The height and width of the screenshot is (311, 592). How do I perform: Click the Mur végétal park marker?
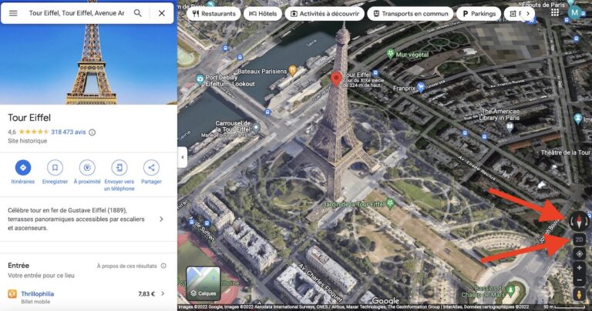click(x=391, y=54)
